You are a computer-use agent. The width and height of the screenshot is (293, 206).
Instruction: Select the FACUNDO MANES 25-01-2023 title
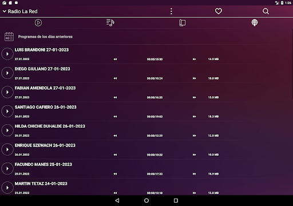click(x=43, y=164)
